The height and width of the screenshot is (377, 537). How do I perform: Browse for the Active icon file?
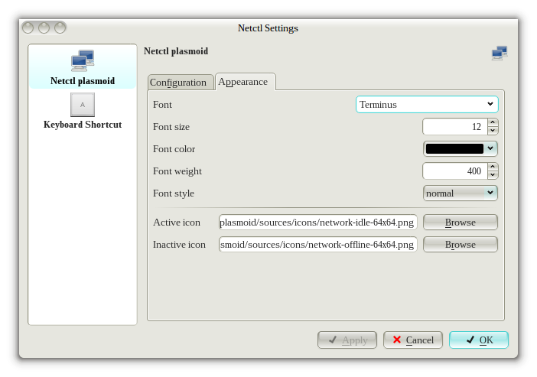click(460, 223)
